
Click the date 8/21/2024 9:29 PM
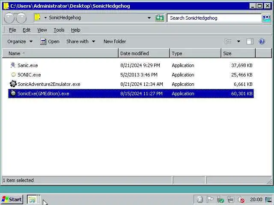click(x=140, y=65)
